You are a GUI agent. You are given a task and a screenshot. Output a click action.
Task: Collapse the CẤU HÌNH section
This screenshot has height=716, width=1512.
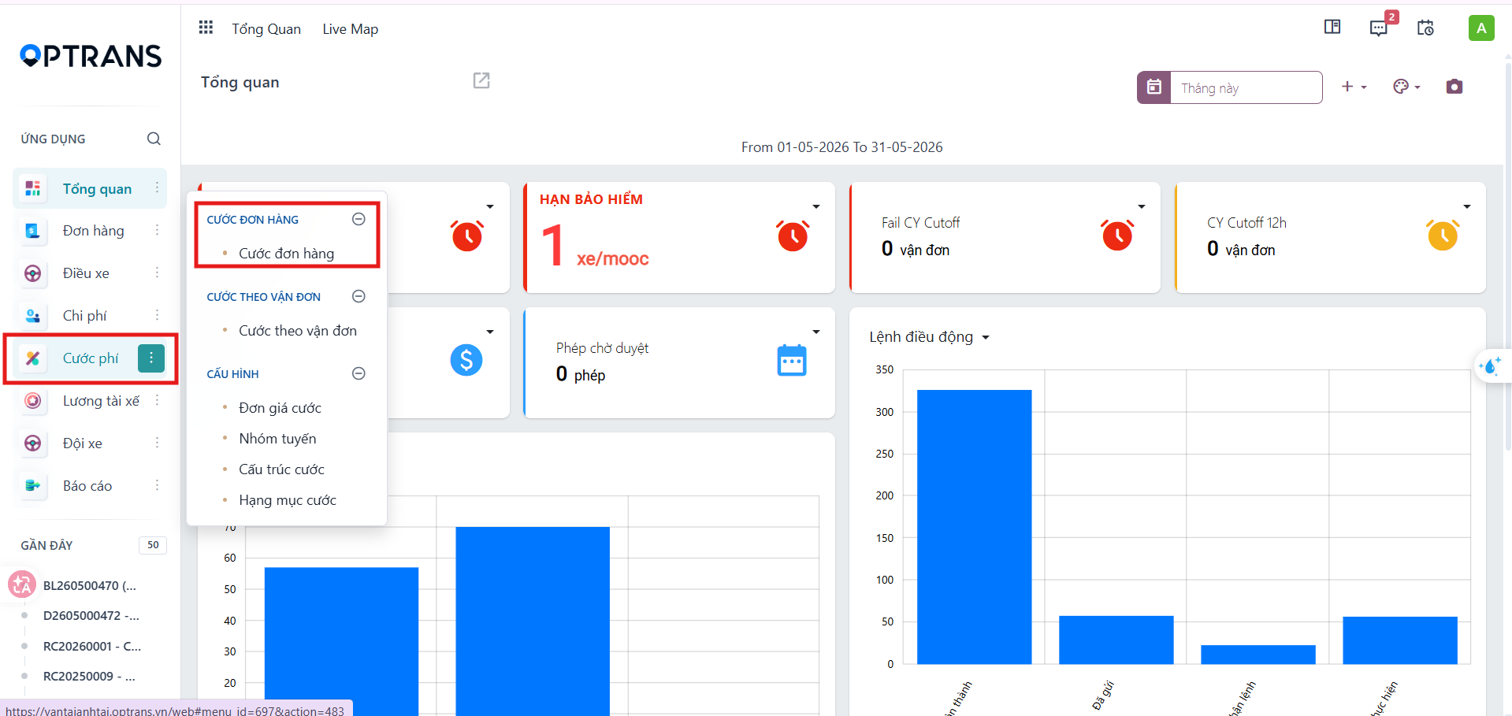point(358,373)
